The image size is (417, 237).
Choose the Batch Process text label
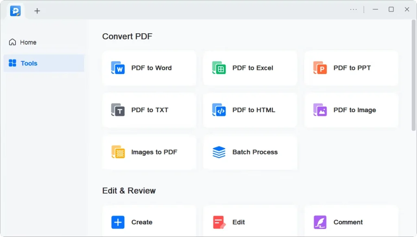255,152
